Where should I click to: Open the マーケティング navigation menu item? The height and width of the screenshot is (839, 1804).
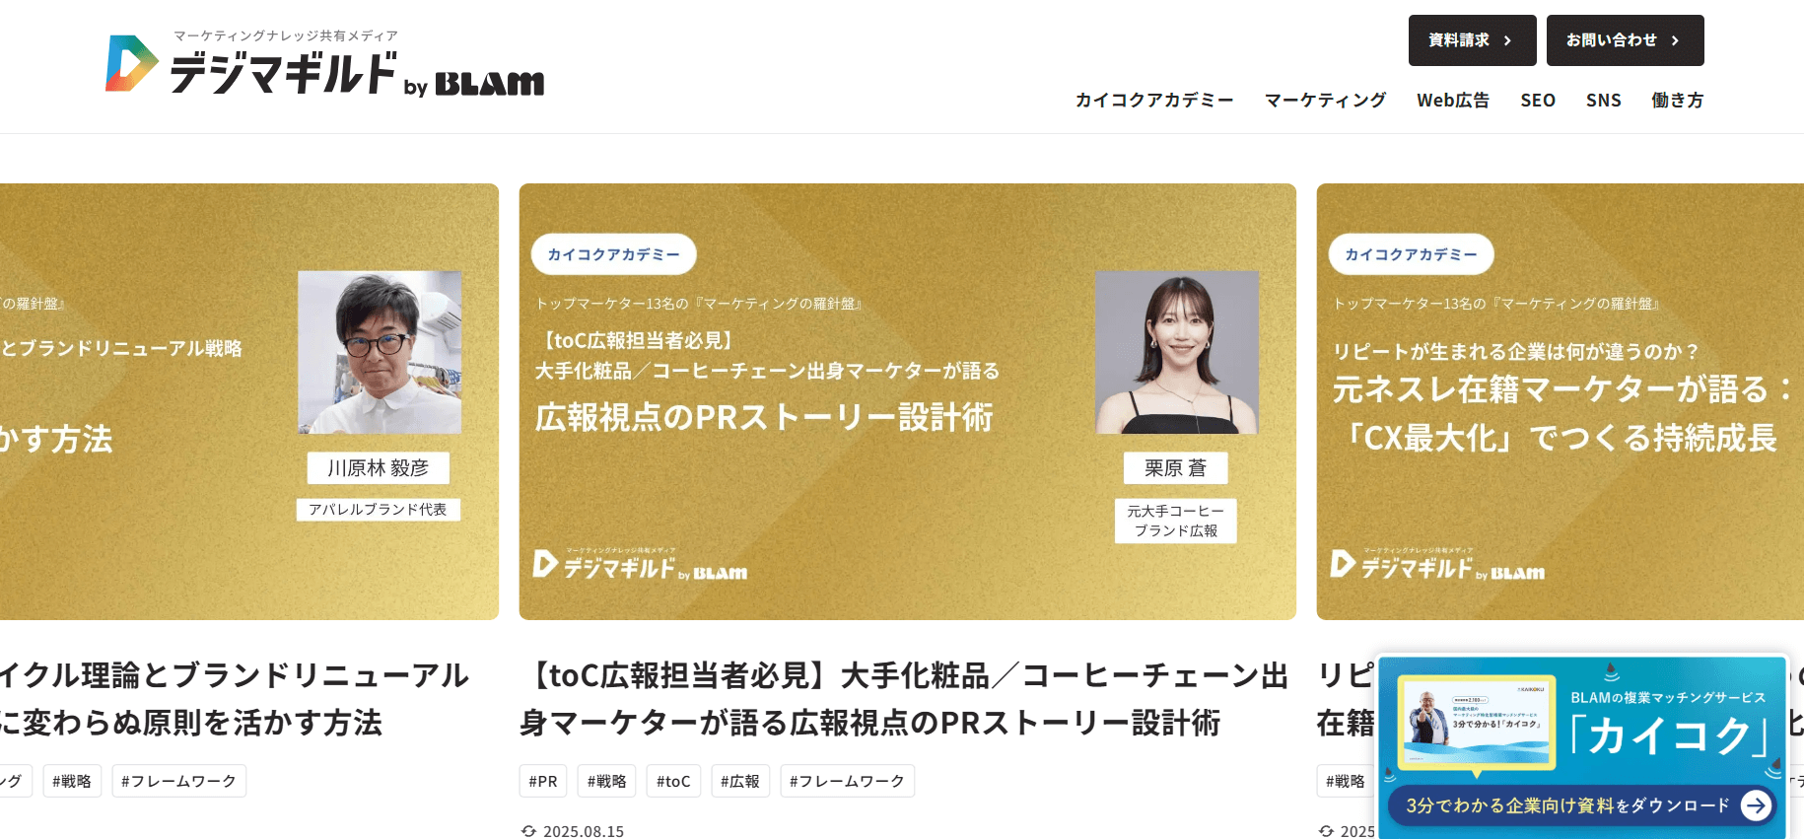[1325, 100]
